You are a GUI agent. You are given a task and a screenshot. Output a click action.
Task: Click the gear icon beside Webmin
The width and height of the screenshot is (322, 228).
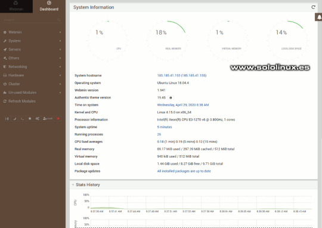(x=5, y=32)
